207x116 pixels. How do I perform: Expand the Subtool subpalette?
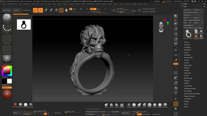point(186,42)
